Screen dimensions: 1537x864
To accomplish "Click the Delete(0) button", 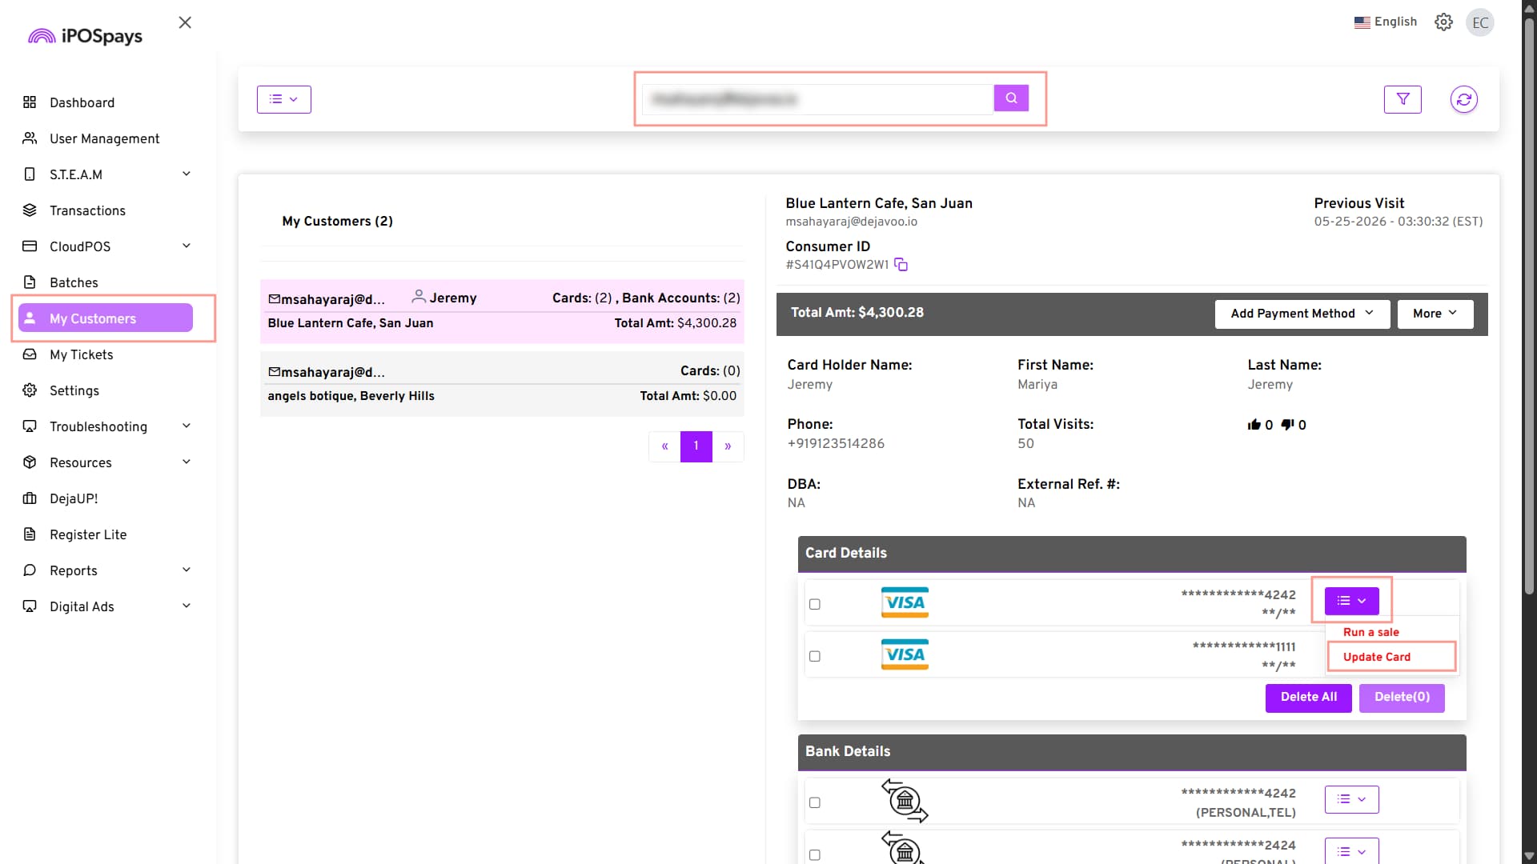I will (x=1402, y=698).
